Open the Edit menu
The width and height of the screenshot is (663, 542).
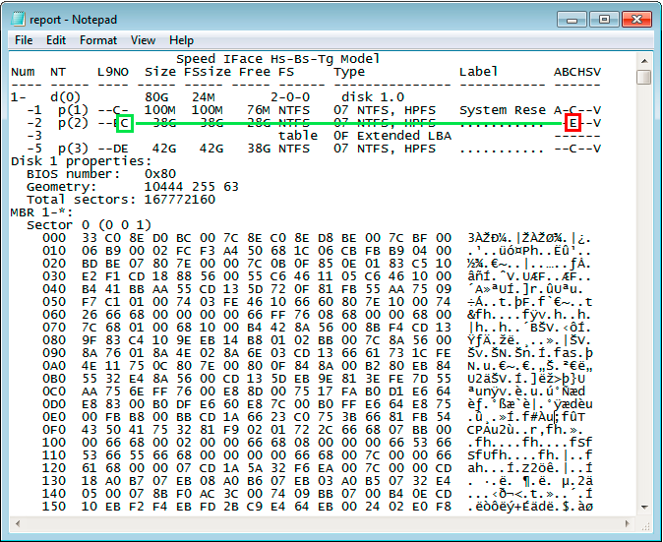[56, 40]
